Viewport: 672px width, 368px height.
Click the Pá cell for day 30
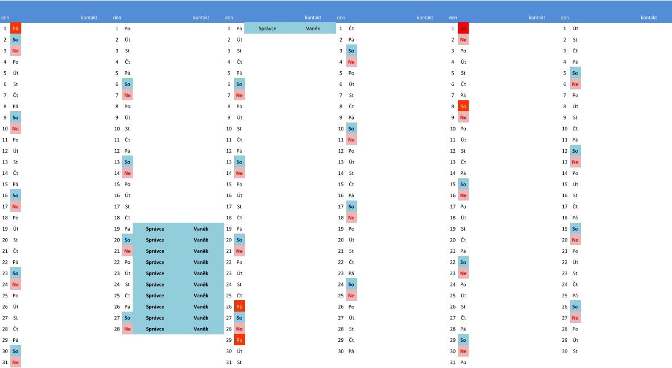click(x=351, y=351)
